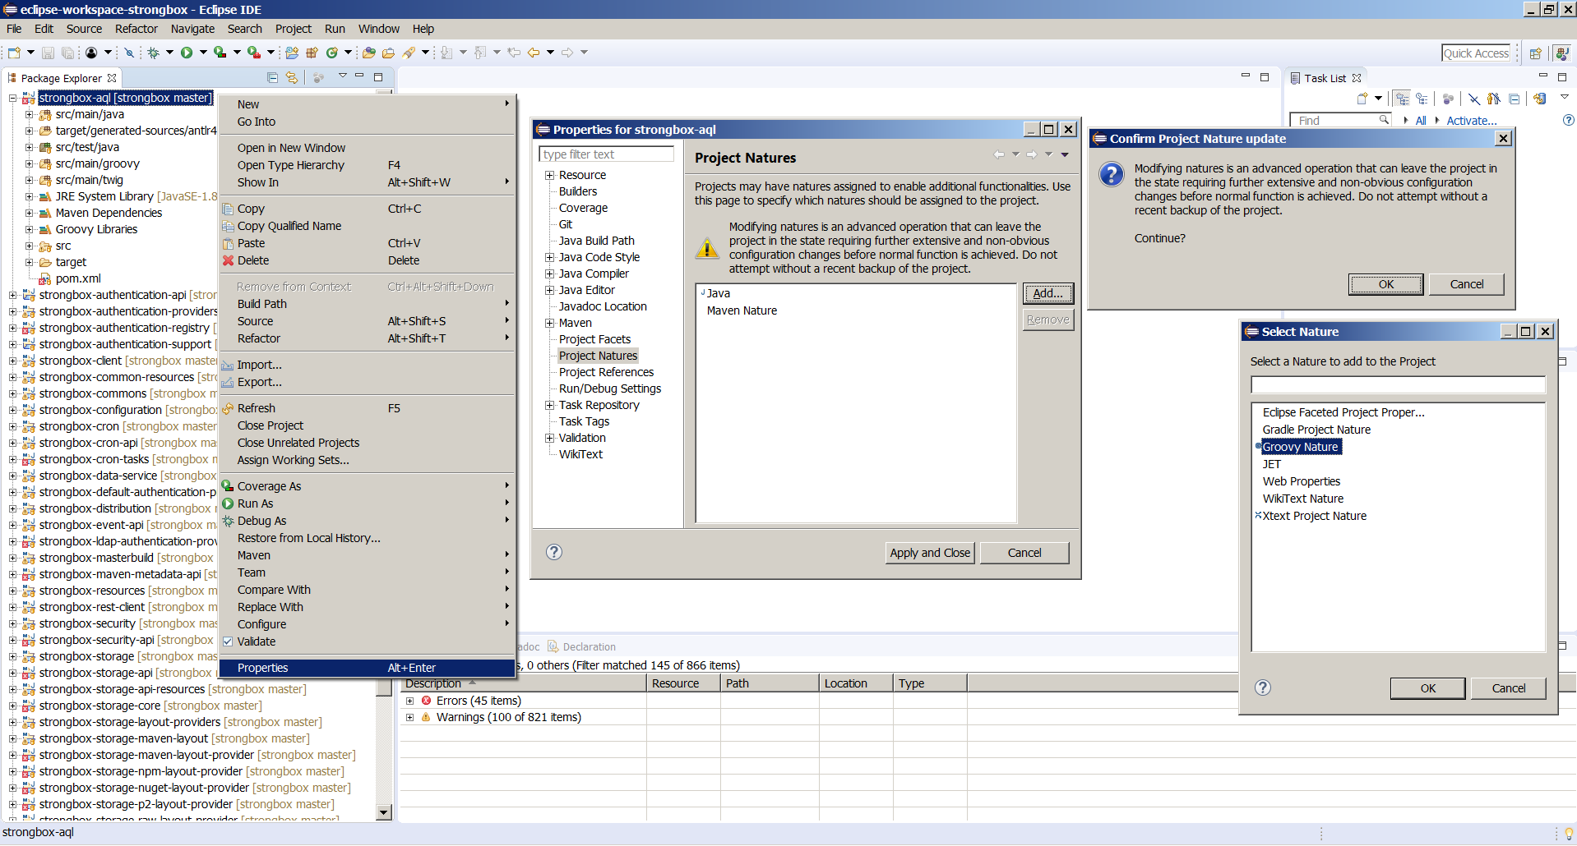This screenshot has width=1577, height=846.
Task: Click help icon in Select Nature dialog
Action: point(1263,687)
